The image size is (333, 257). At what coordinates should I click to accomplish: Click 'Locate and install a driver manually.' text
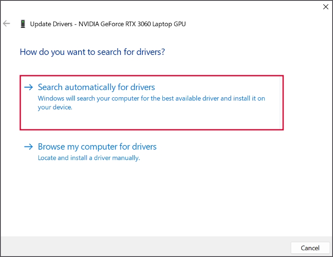89,158
